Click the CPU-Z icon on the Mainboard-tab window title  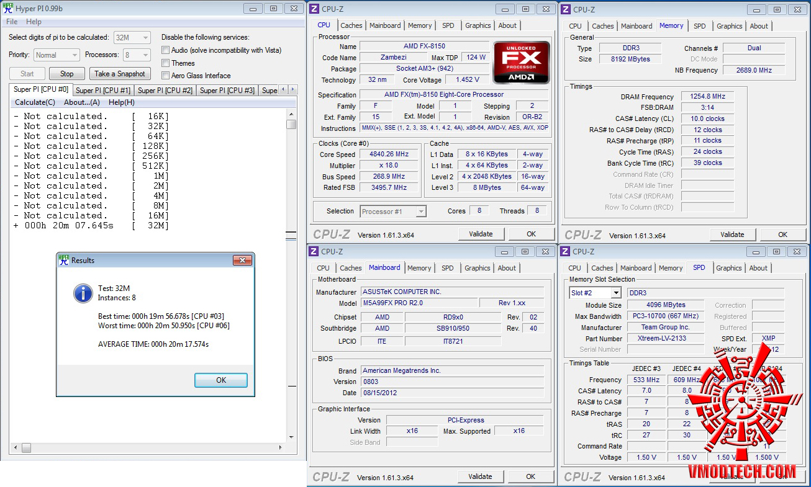[x=314, y=251]
